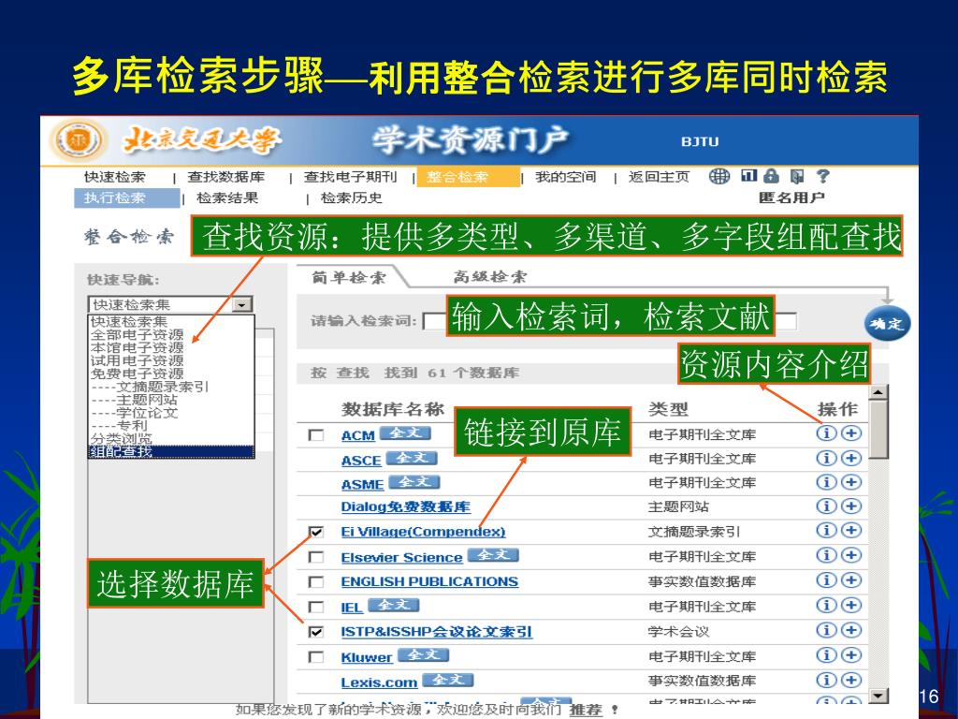The image size is (958, 719).
Task: Check the Kluwer database checkbox
Action: click(316, 656)
